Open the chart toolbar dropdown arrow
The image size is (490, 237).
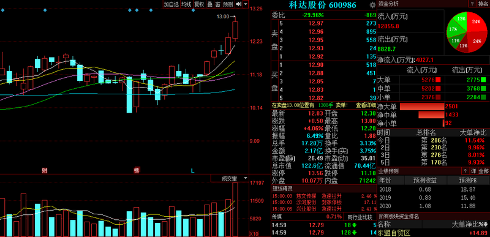point(246,4)
